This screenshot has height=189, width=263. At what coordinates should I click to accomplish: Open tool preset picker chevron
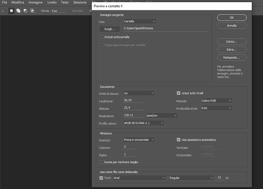[3, 11]
